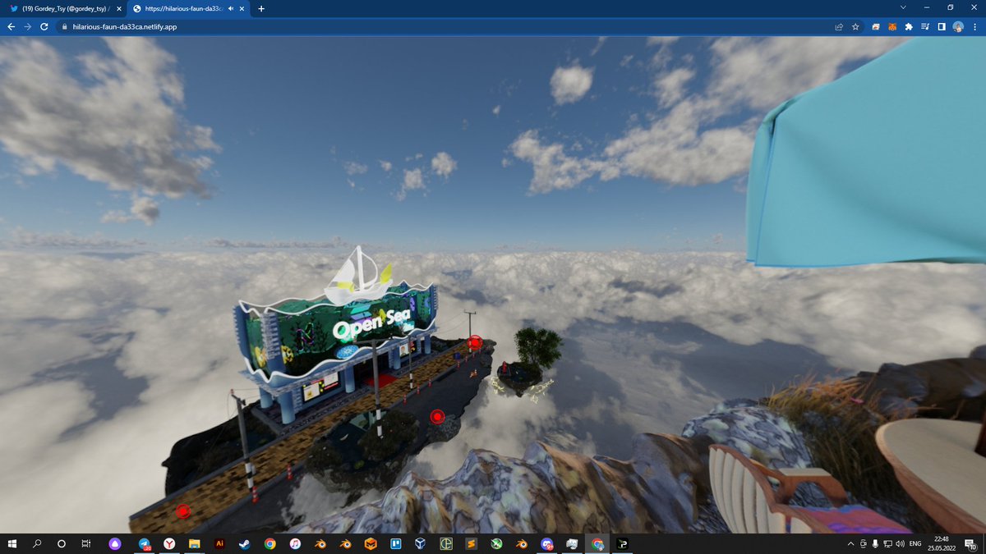The width and height of the screenshot is (986, 554).
Task: Open Yandex Browser from the taskbar
Action: coord(169,543)
